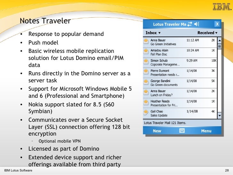The height and width of the screenshot is (175, 233).
Task: Open email from Amadou Alain
Action: coord(159,50)
